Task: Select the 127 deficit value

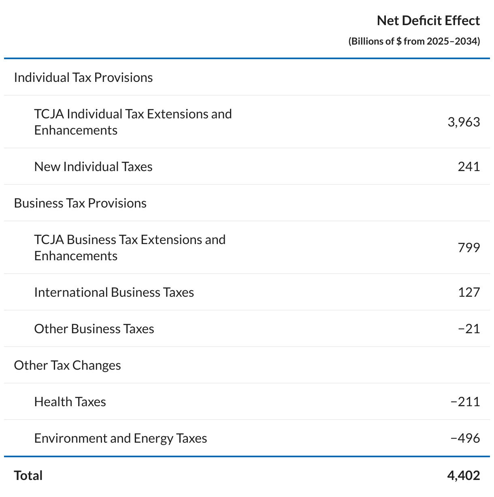Action: tap(468, 292)
